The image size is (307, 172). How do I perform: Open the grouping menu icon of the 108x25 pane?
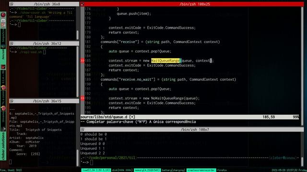click(83, 4)
